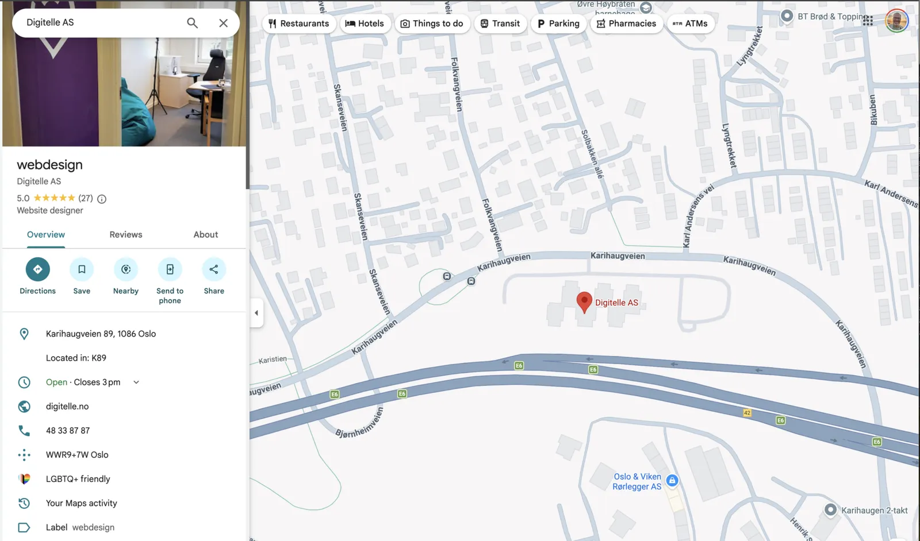Open the digitelle.no website link
The height and width of the screenshot is (541, 920).
67,407
